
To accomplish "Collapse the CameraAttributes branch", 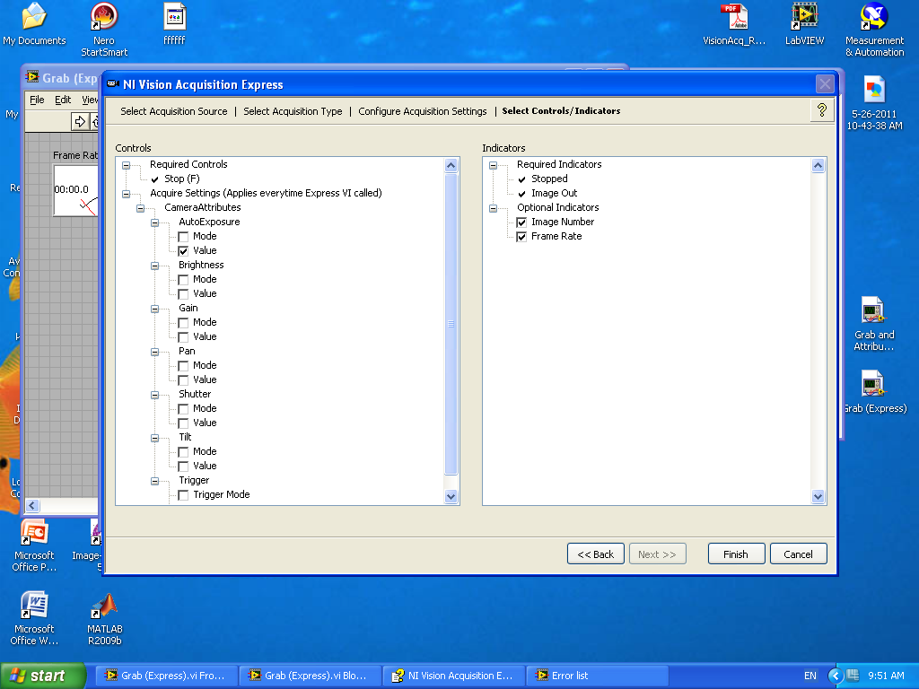I will (x=140, y=207).
